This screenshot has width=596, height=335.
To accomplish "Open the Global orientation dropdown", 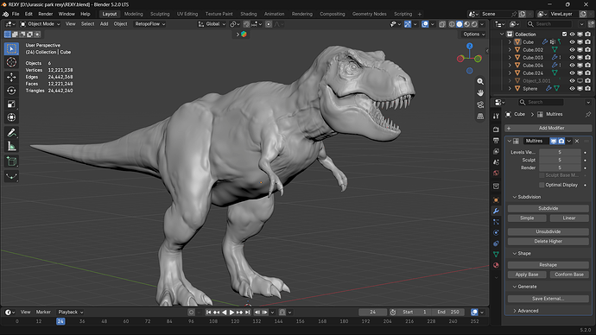I will click(x=212, y=24).
